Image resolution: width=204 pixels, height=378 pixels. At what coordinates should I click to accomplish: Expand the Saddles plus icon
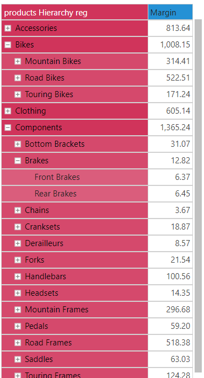coord(18,359)
